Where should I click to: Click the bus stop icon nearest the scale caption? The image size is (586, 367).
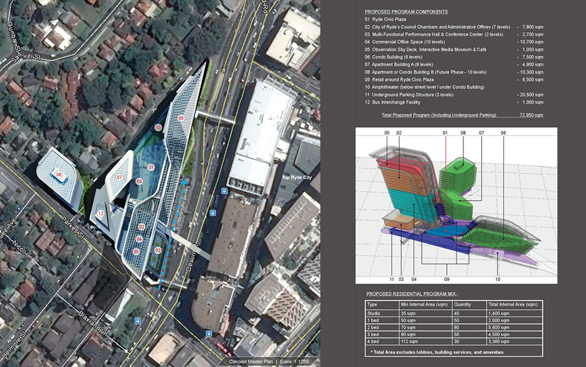(x=208, y=333)
